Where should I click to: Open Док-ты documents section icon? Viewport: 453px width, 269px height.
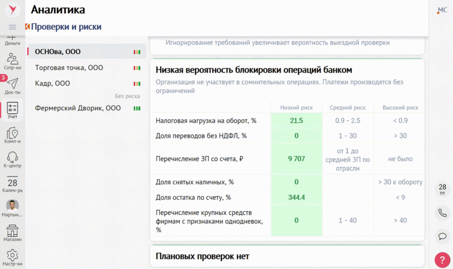12,84
